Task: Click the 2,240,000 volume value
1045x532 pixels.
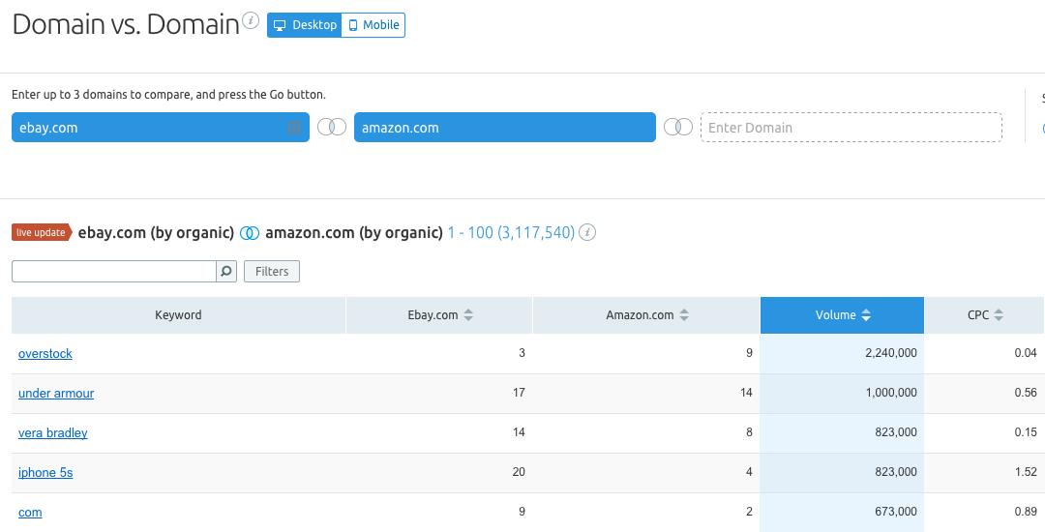Action: click(x=891, y=353)
